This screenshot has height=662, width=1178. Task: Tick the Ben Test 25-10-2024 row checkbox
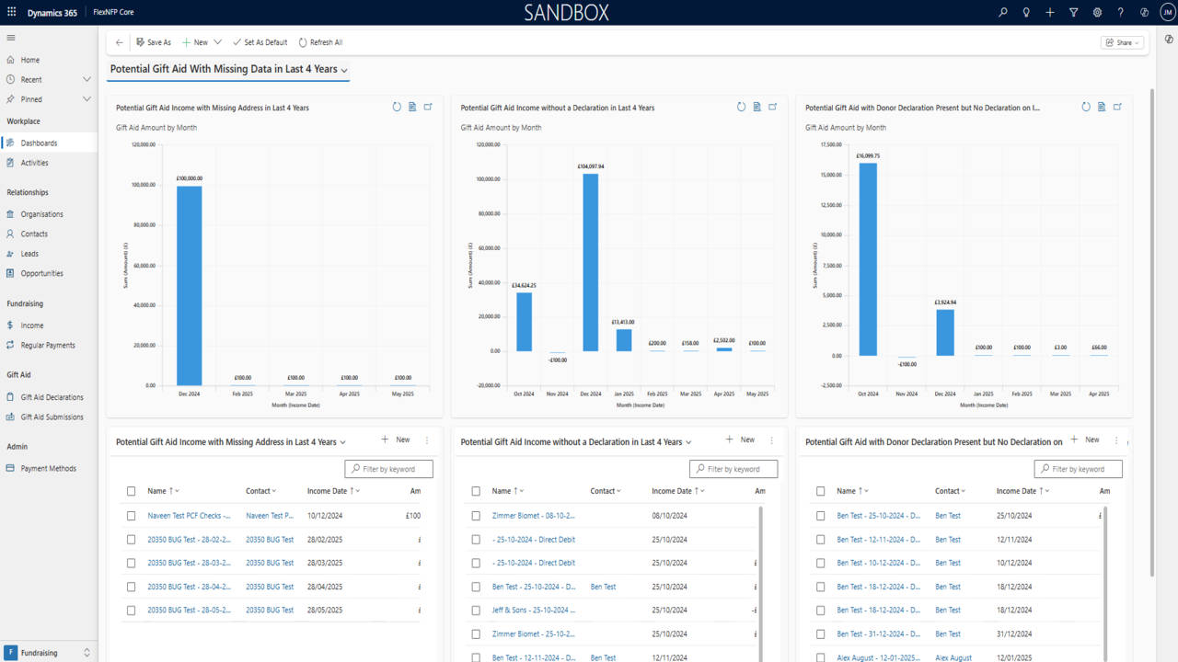click(821, 516)
